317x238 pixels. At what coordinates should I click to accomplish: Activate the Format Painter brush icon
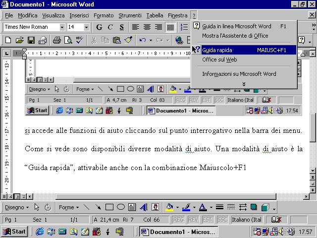(128, 40)
